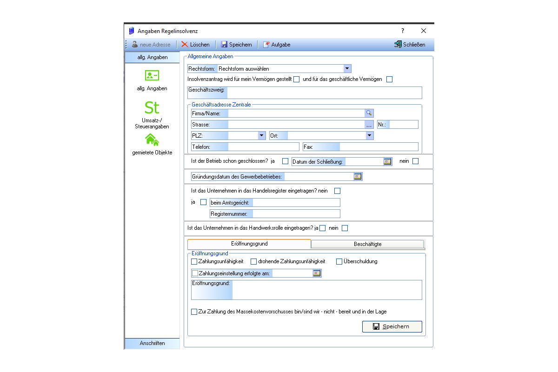Check 'für das geschäftliche Vermögen' checkbox
Viewport: 558px width, 372px height.
tap(390, 79)
